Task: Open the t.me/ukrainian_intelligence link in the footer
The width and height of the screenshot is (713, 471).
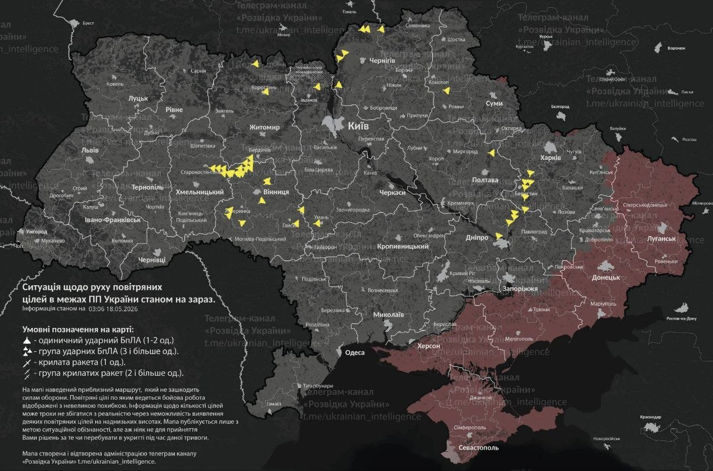Action: 117,461
